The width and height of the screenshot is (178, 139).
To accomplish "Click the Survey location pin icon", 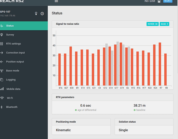I will [1, 35].
